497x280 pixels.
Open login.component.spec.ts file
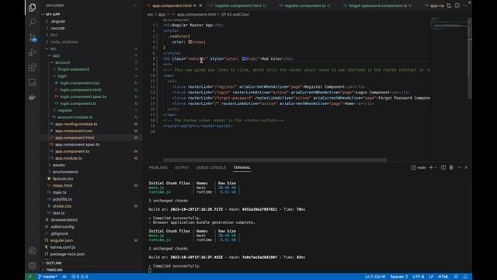(83, 96)
